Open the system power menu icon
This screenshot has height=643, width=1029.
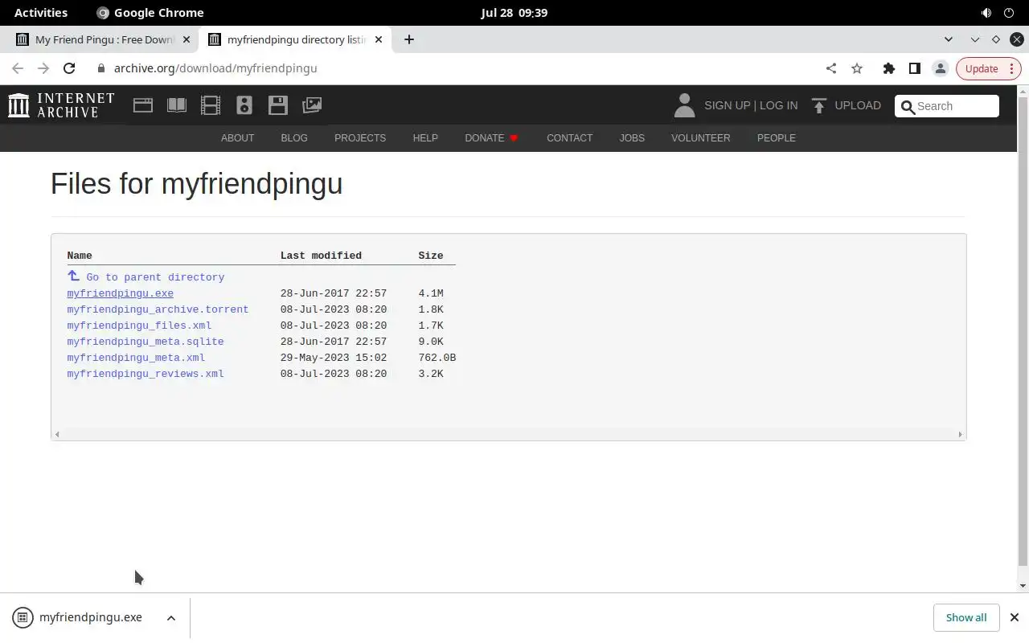coord(1009,13)
